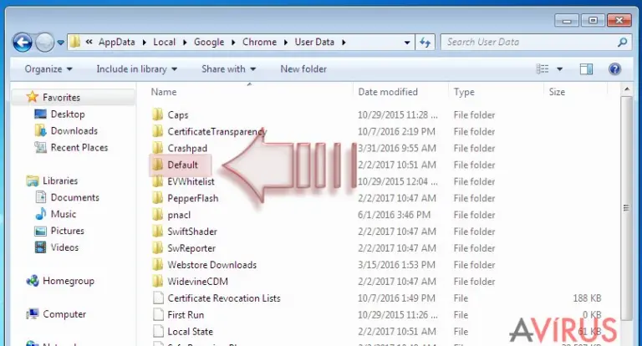The image size is (642, 346).
Task: Select Homegroup in the navigation pane
Action: pos(69,281)
